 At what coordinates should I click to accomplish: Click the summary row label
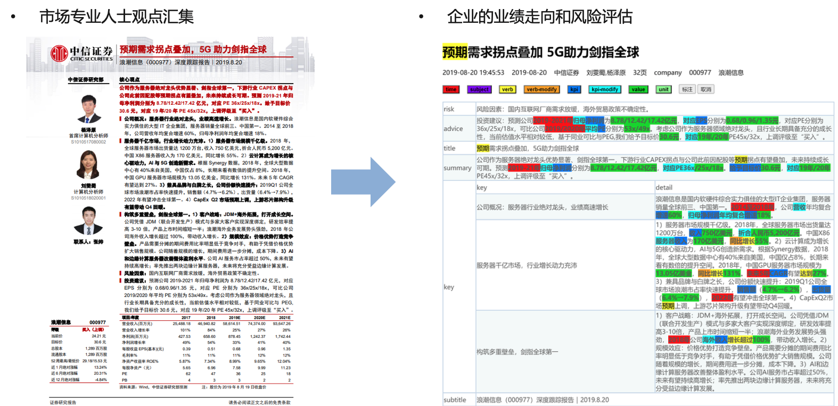[457, 168]
